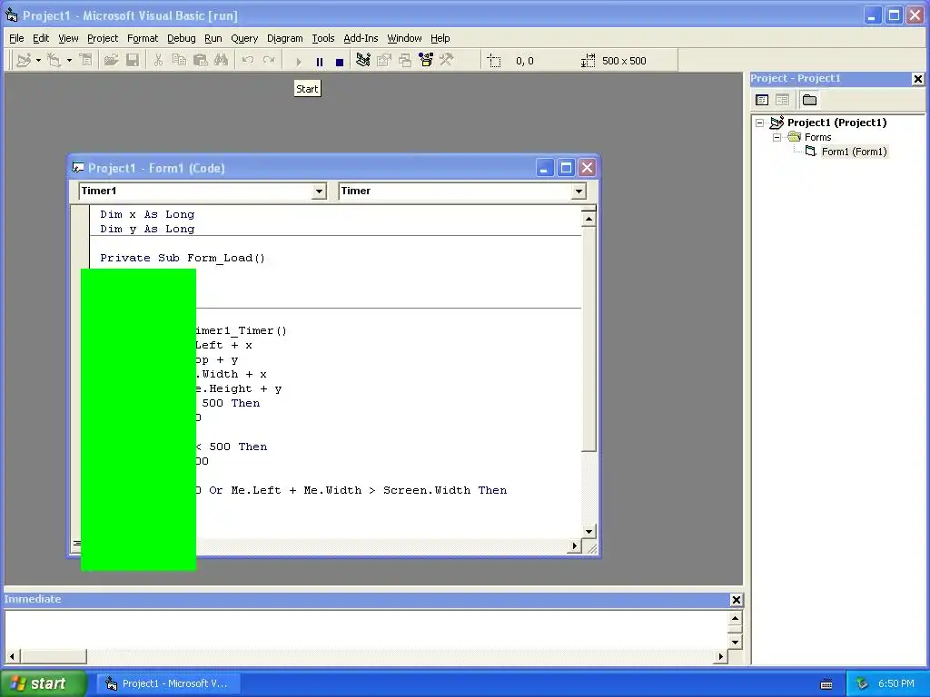Click code window horizontal scroll right arrow
Image resolution: width=930 pixels, height=697 pixels.
point(574,545)
